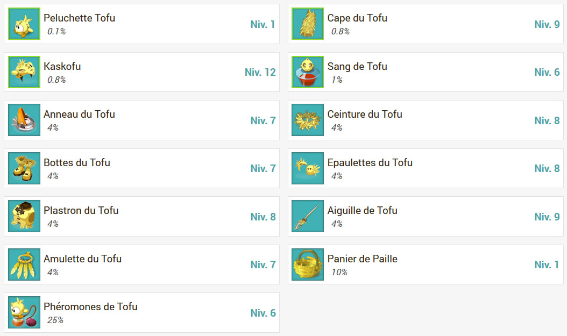Select the Aiguille de Tofu item title
Screen dimensions: 567x336
(x=363, y=211)
